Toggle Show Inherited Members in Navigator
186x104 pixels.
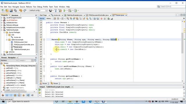pyautogui.click(x=3, y=95)
